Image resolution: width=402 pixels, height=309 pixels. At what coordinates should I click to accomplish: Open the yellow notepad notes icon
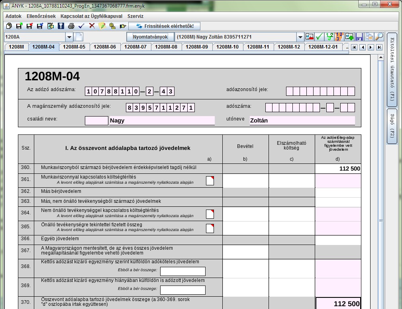pyautogui.click(x=102, y=26)
